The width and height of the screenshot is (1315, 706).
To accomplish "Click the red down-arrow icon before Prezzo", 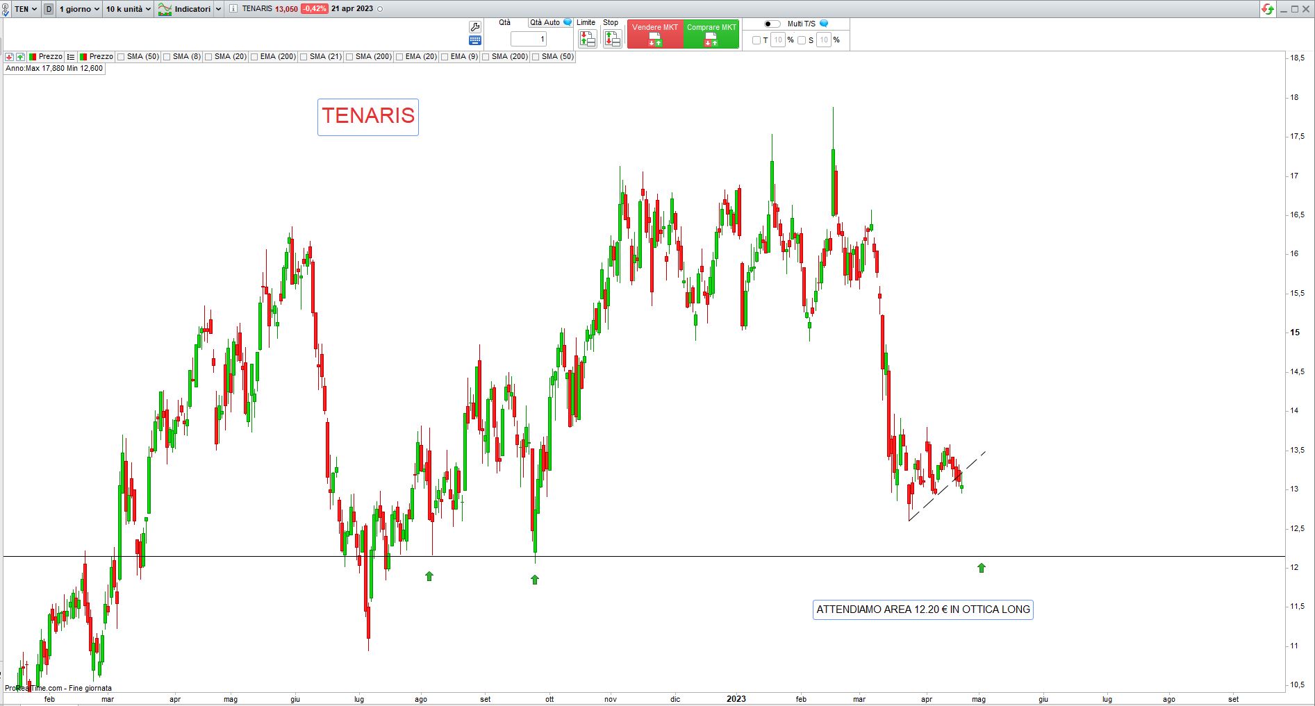I will pyautogui.click(x=9, y=57).
